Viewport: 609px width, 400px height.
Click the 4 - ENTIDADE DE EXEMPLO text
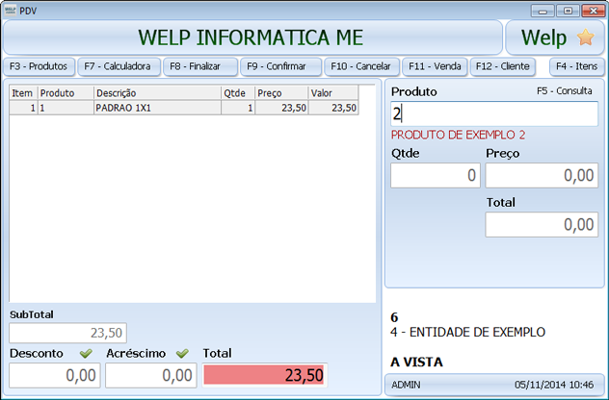tap(468, 332)
